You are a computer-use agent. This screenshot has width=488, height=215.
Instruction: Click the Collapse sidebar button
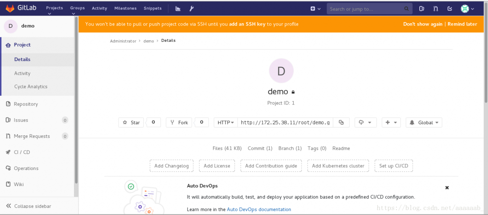pyautogui.click(x=29, y=206)
